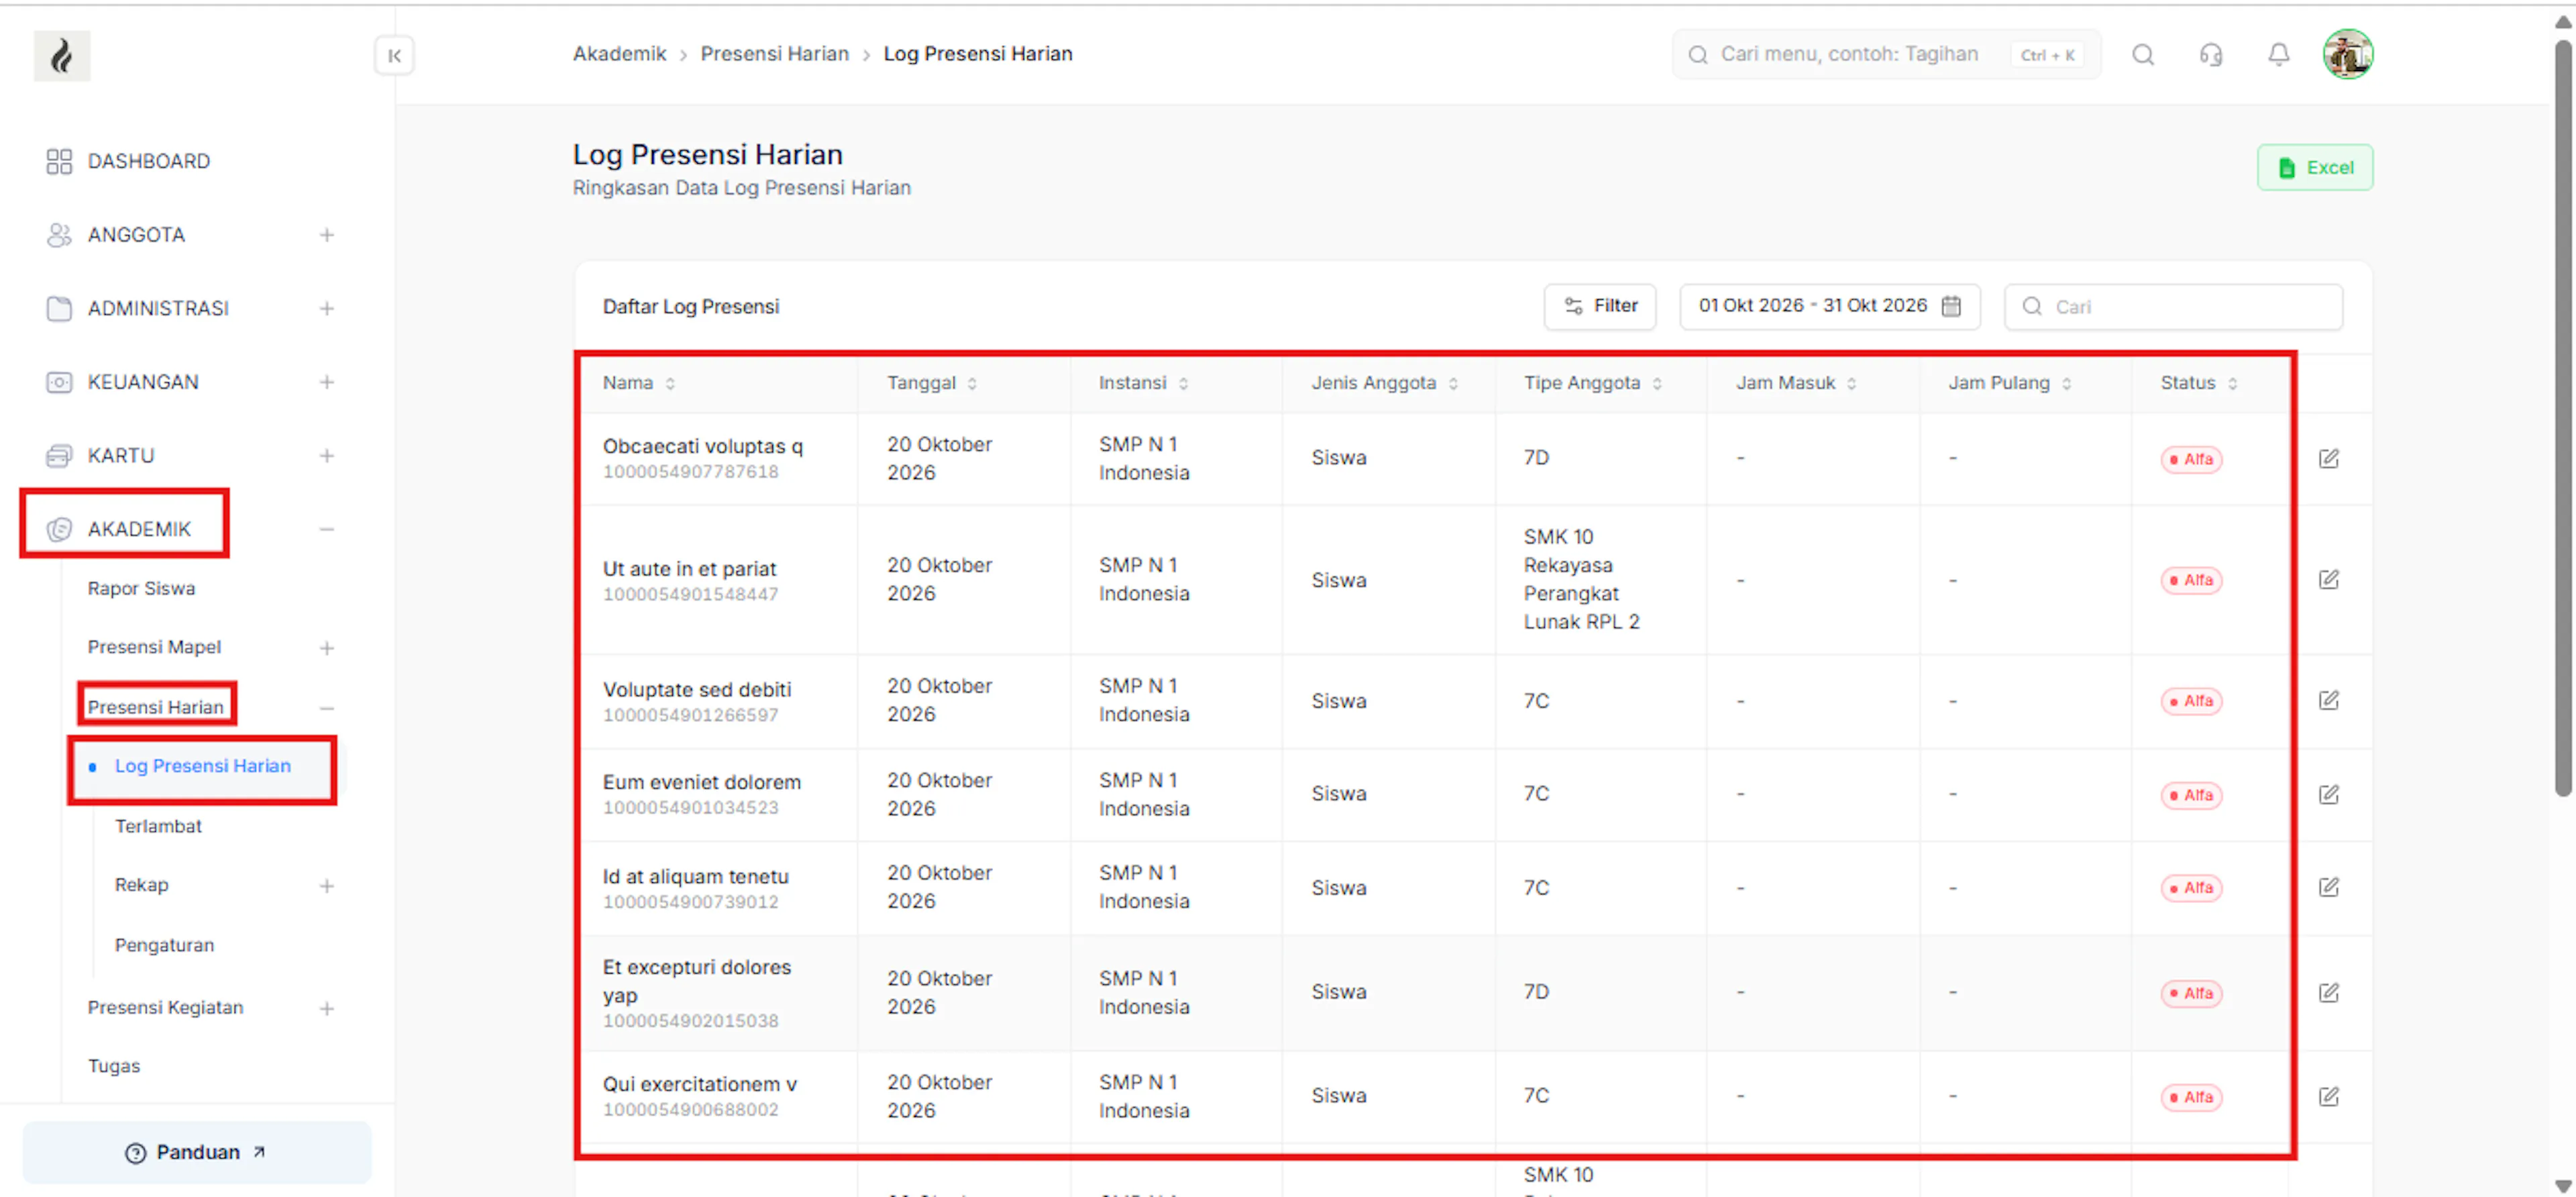Screen dimensions: 2576x1197
Task: Expand the ANGGOTA menu section
Action: click(x=326, y=235)
